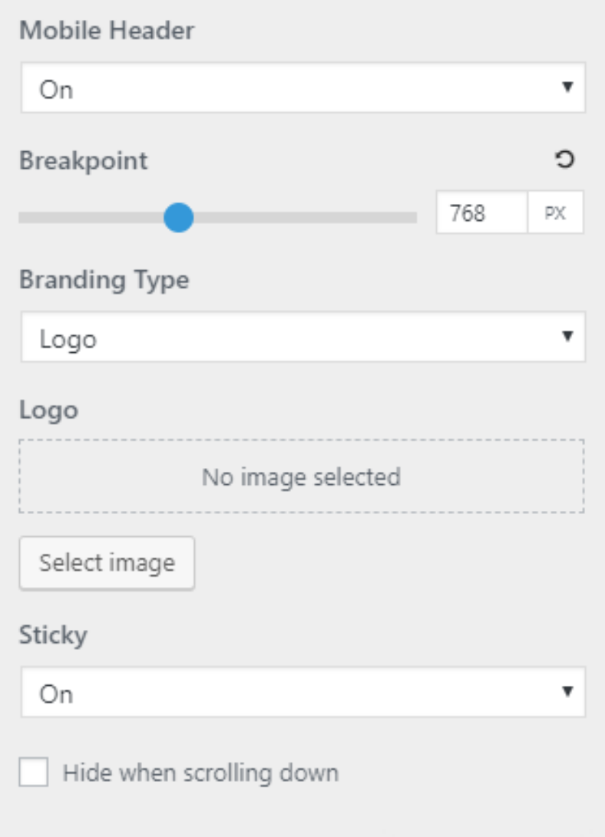Click the Branding Type dropdown arrow

[567, 336]
